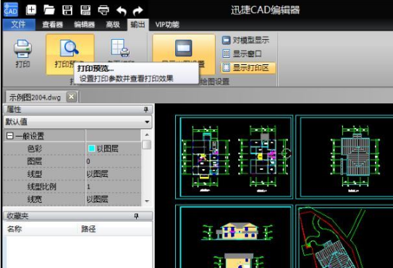The width and height of the screenshot is (393, 268).
Task: Click the 打印 print button in ribbon
Action: 22,53
